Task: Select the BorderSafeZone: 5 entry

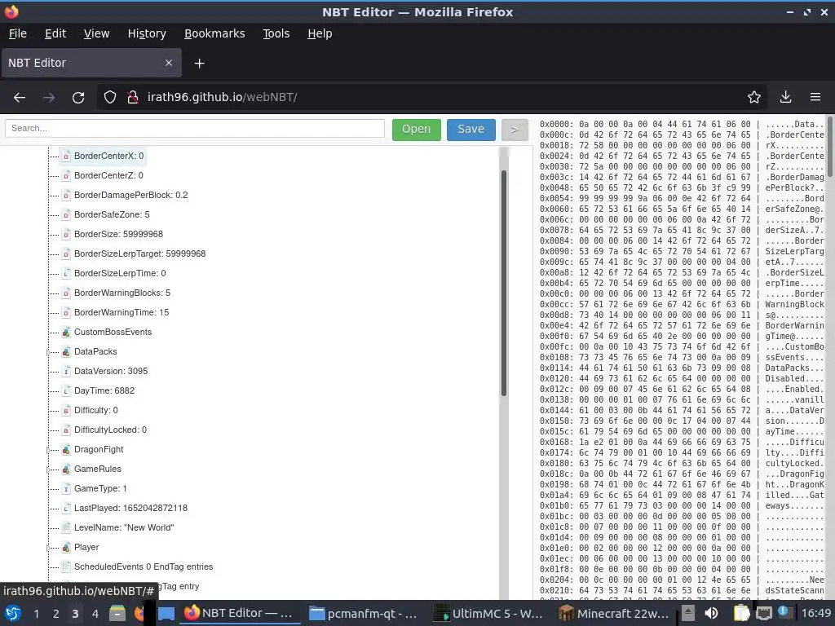Action: tap(112, 214)
